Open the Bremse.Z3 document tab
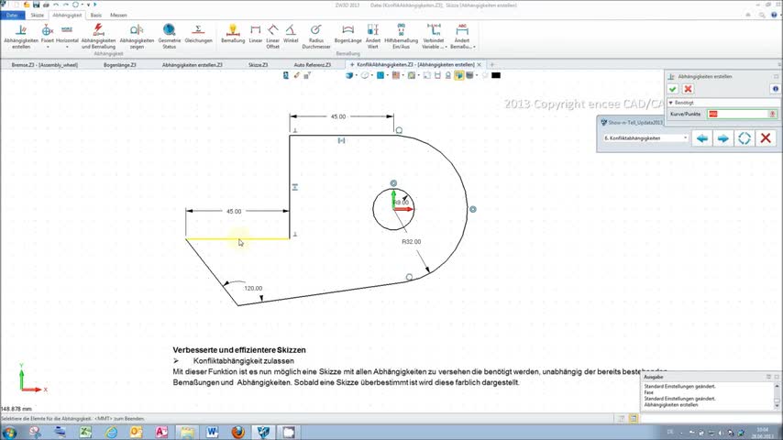Image resolution: width=783 pixels, height=440 pixels. click(x=45, y=65)
